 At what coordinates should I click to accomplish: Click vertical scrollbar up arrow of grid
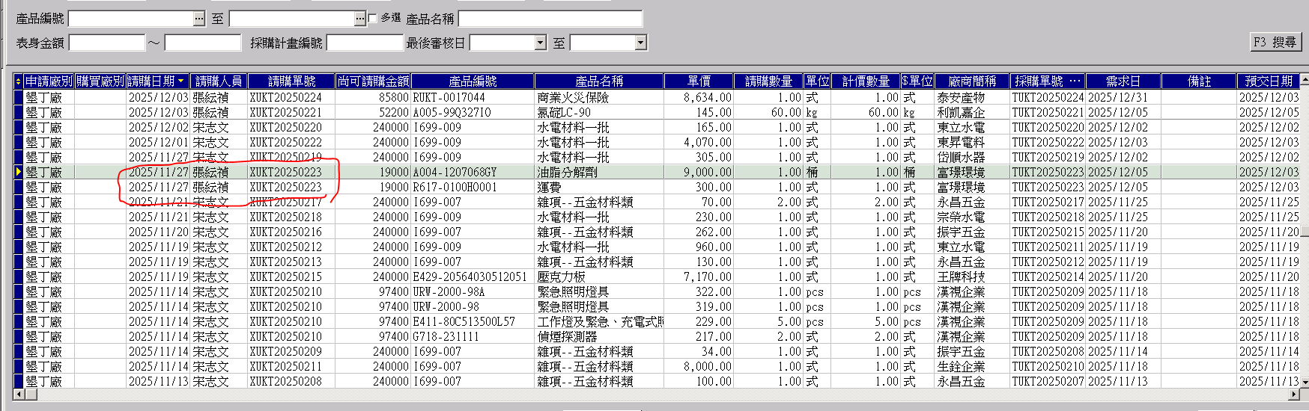(1305, 81)
